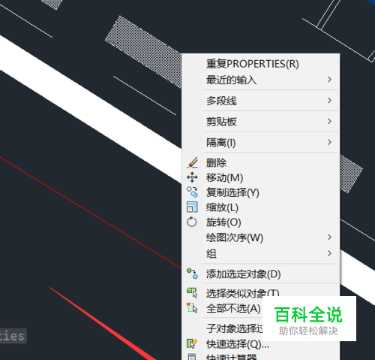This screenshot has width=375, height=360.
Task: Click the eraser icon beside 删除
Action: (x=192, y=162)
